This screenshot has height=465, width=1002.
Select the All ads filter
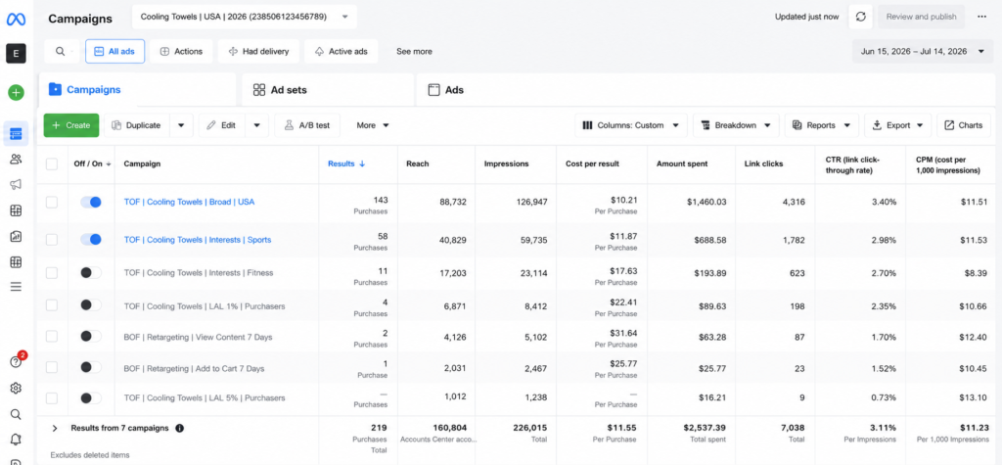tap(115, 51)
